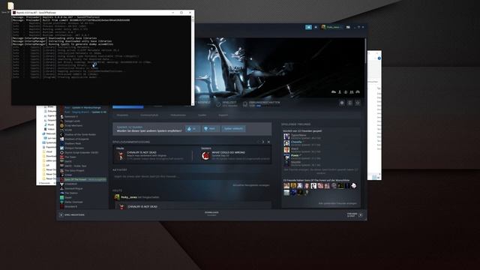Viewport: 480px width, 270px height.
Task: Click the Steam library page scrollbar
Action: click(365, 51)
